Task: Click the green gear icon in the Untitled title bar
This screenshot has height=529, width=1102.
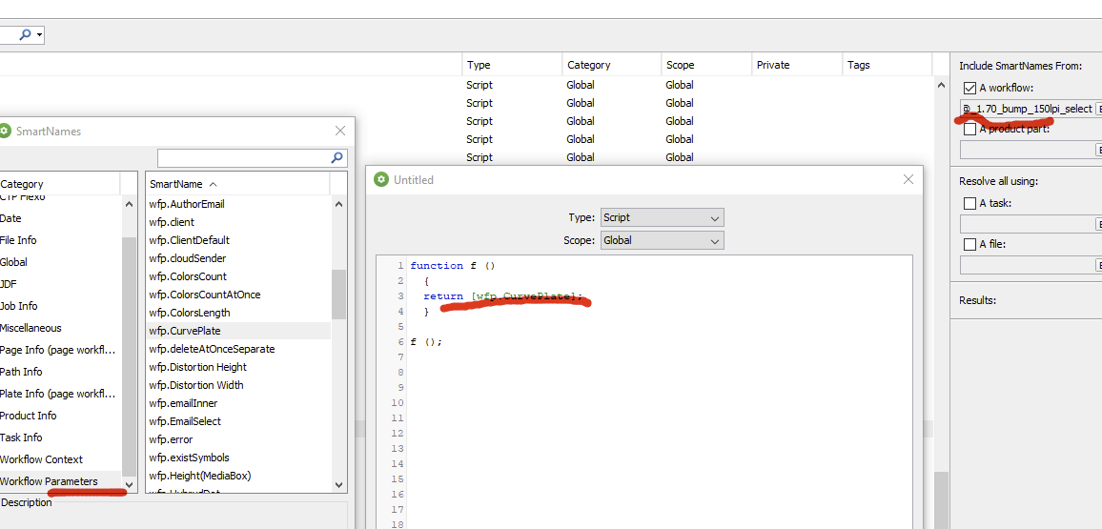Action: coord(381,179)
